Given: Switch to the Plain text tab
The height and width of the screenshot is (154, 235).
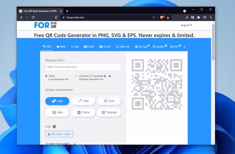Looking at the screenshot, I should [x=123, y=47].
